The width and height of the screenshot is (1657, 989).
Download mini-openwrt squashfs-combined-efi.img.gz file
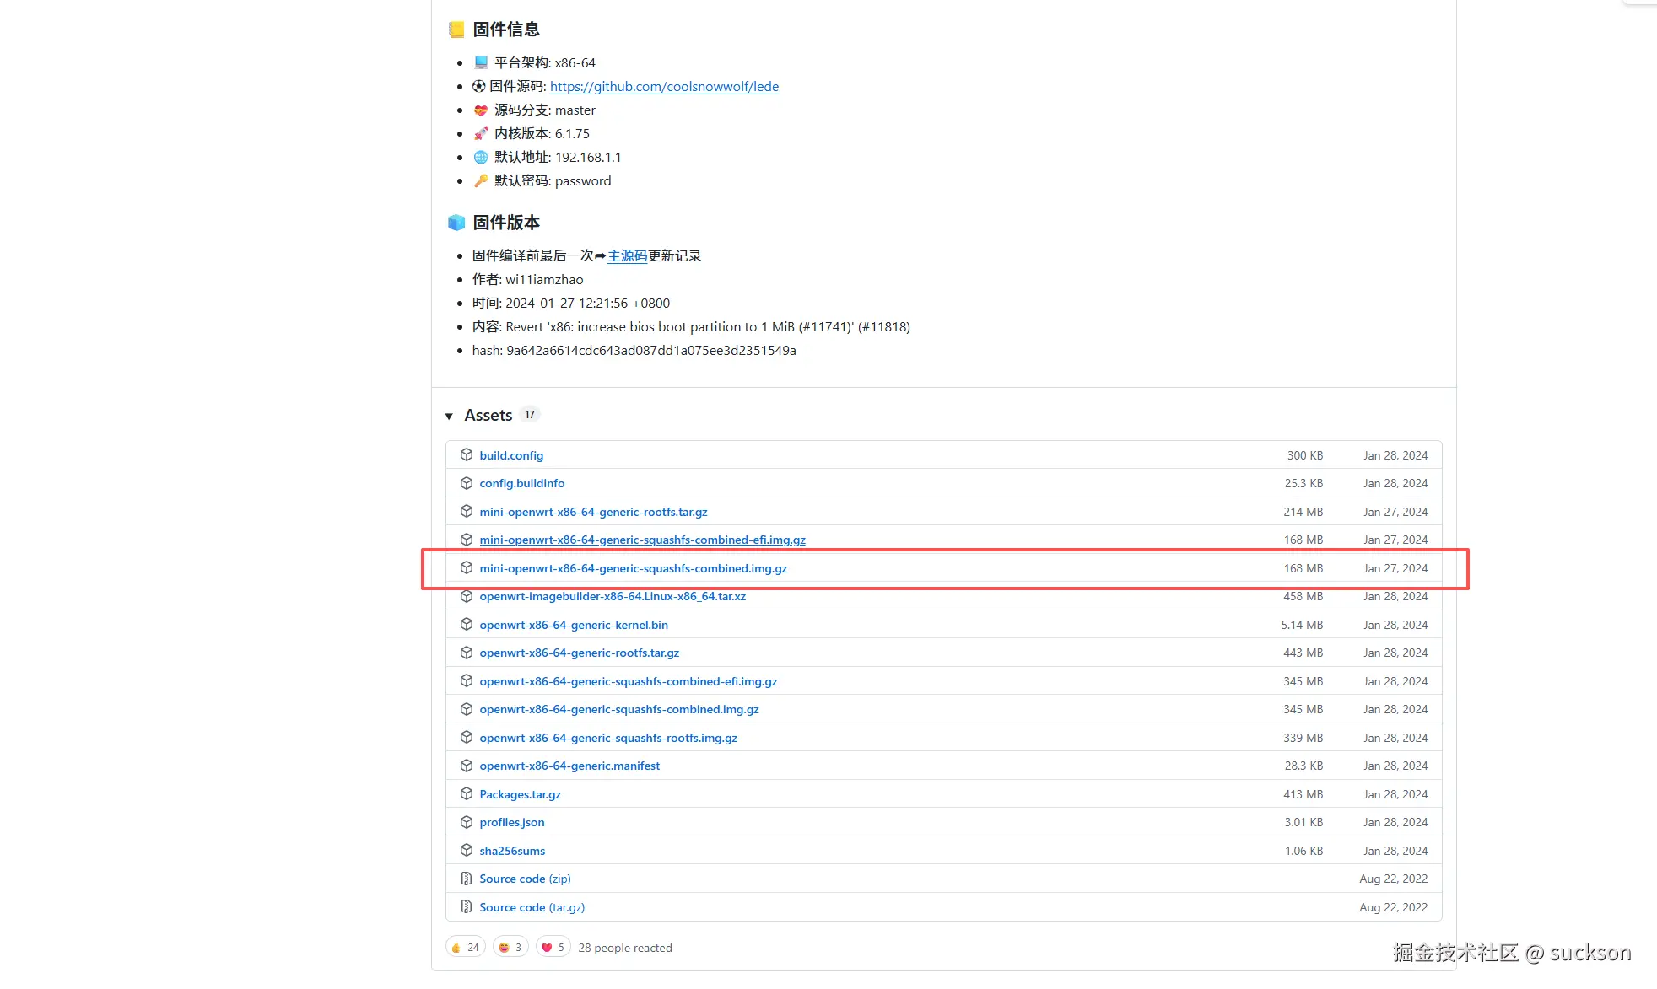(x=642, y=540)
